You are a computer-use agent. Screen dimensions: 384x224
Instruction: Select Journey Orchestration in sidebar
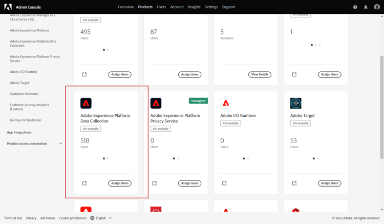point(26,120)
